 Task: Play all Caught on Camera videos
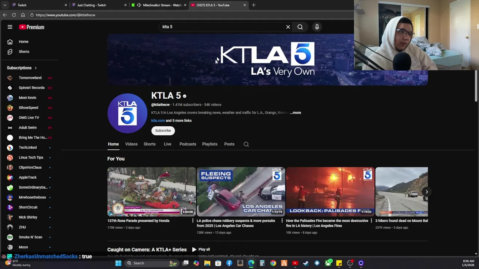201,250
